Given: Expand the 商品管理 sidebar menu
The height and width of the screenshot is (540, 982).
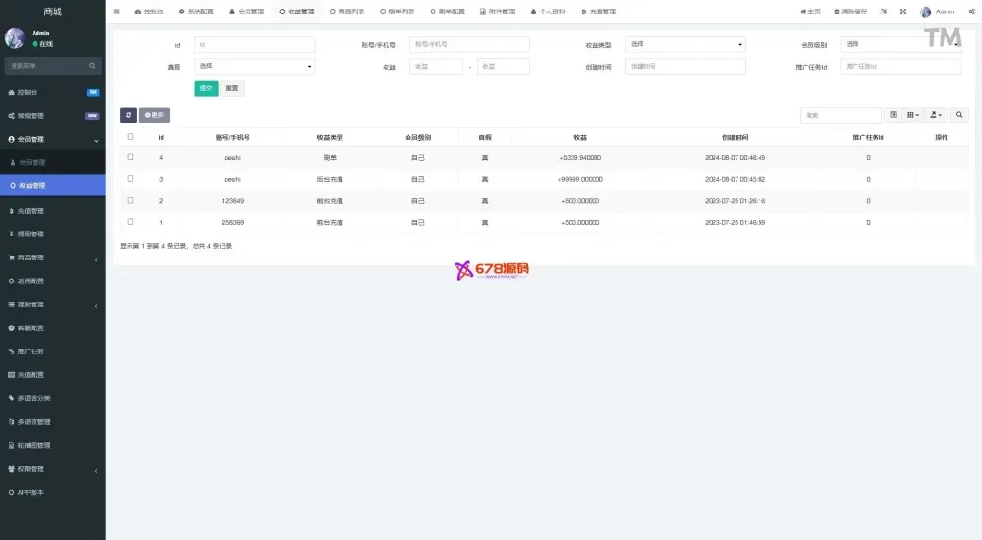Looking at the screenshot, I should (x=53, y=258).
